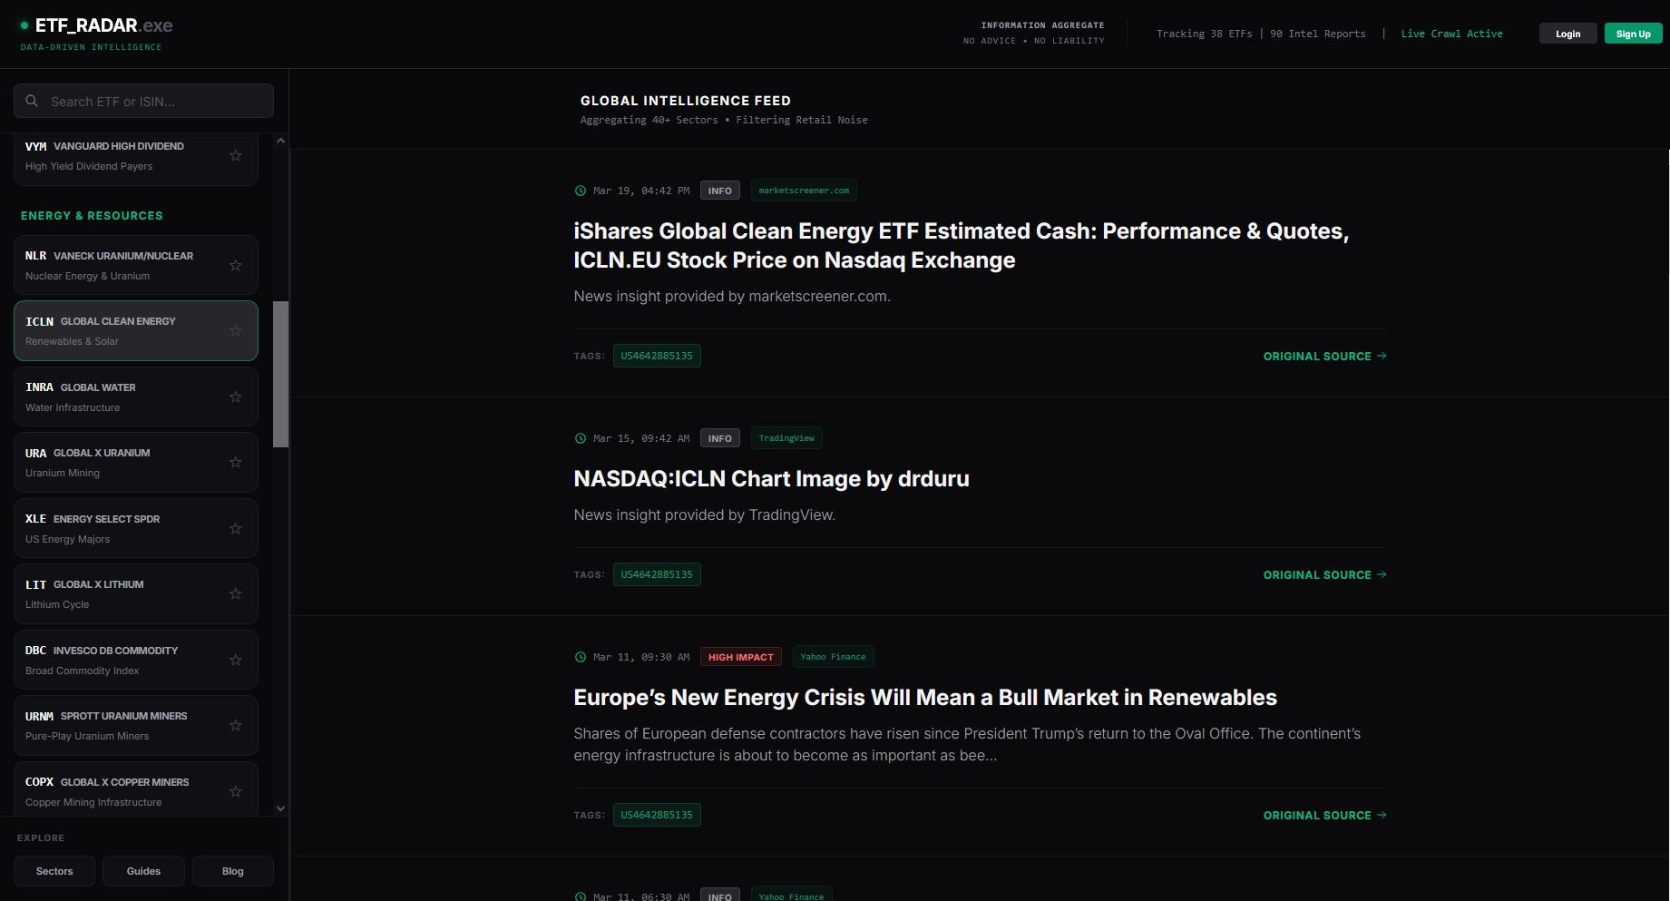Click the search magnifier icon
The width and height of the screenshot is (1670, 901).
pos(32,101)
